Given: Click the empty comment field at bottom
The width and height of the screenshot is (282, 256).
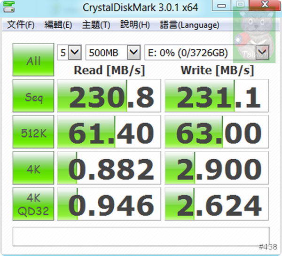Looking at the screenshot, I should pyautogui.click(x=141, y=236).
